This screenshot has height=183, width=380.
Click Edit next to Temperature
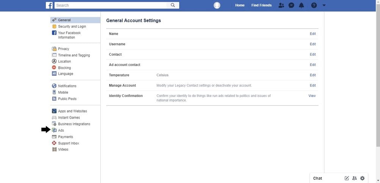pos(313,75)
